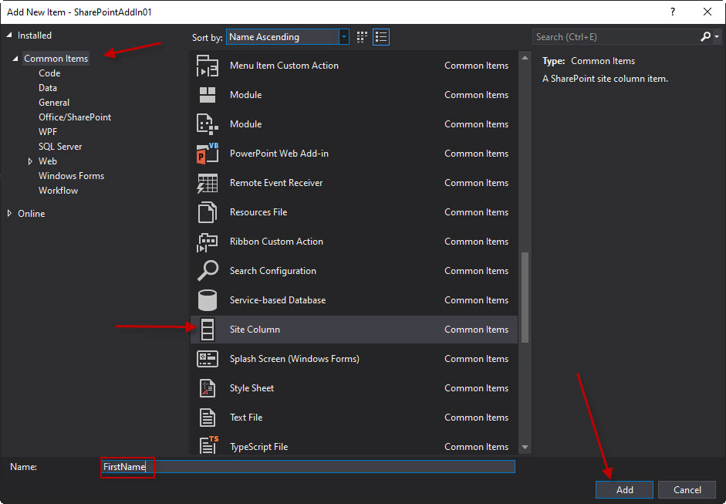Select the General category
Viewport: 726px width, 504px height.
coord(54,103)
